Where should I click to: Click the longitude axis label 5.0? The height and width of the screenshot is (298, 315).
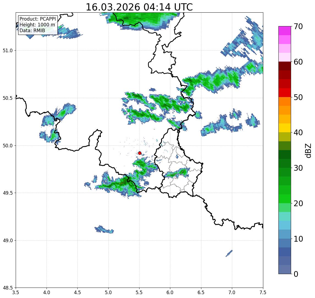tap(108, 293)
